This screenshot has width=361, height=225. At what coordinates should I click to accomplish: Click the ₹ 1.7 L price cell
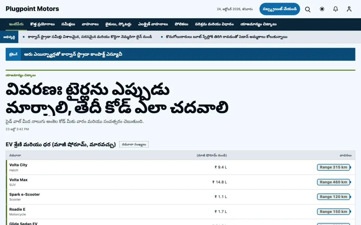[x=221, y=211]
